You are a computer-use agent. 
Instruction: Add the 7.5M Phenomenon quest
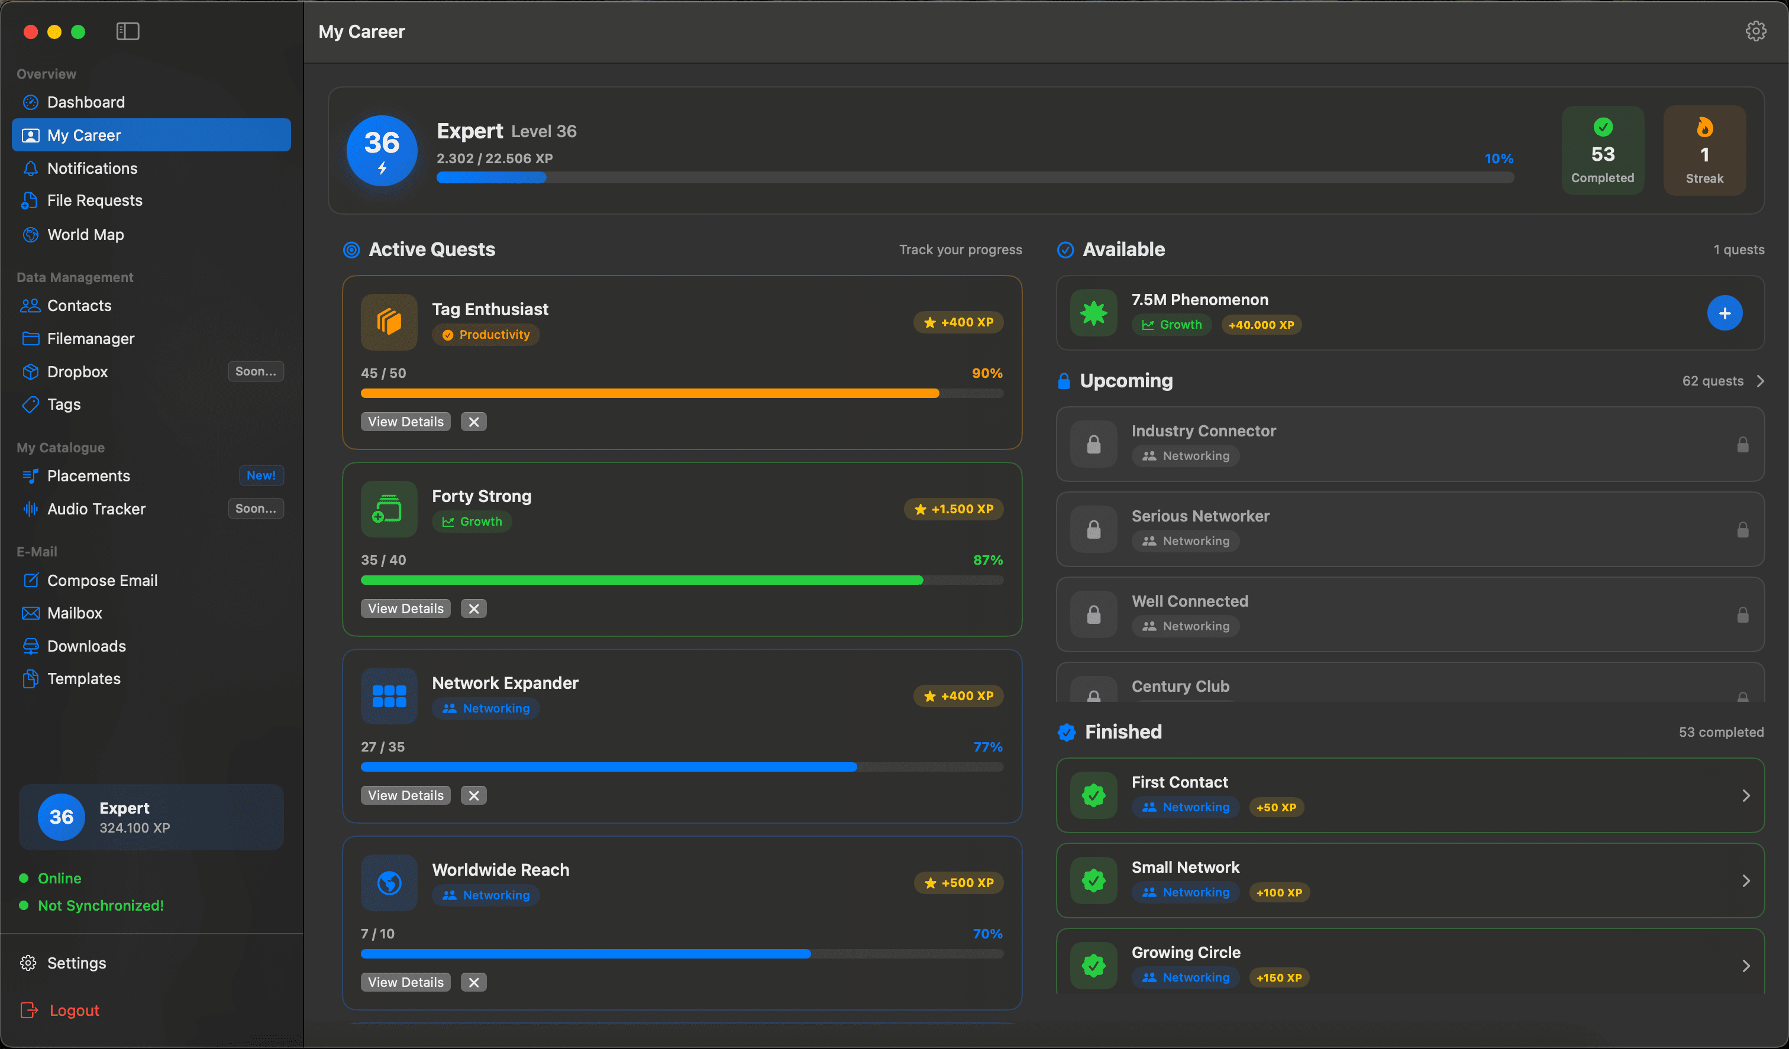point(1725,313)
